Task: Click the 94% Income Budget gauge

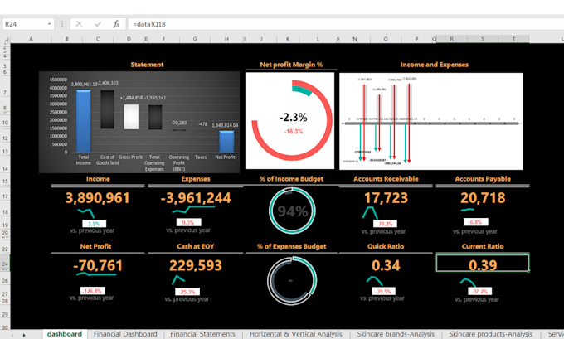Action: [292, 211]
